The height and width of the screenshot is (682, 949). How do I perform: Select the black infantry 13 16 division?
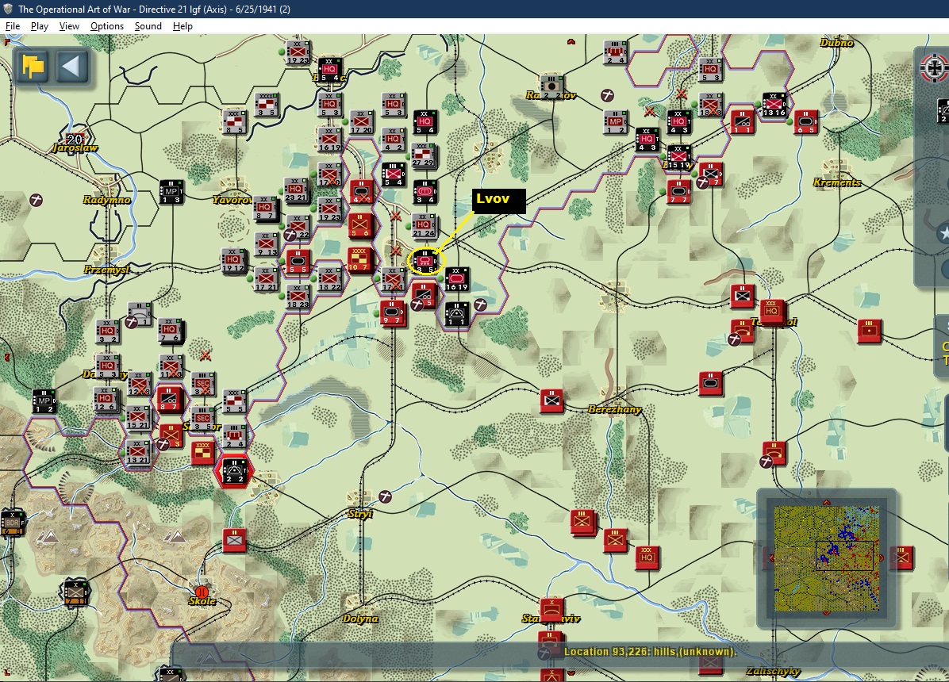coord(774,105)
